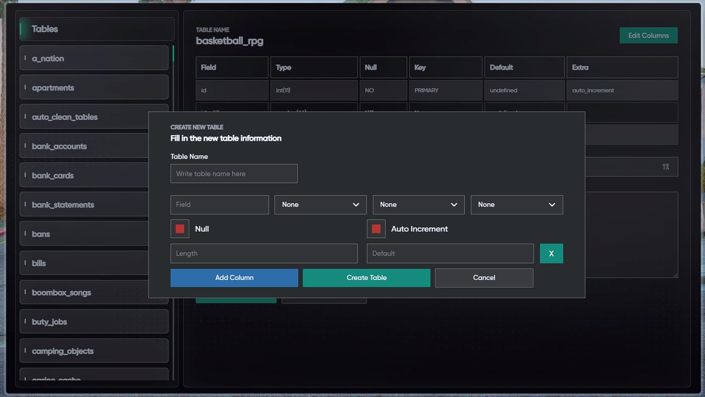705x397 pixels.
Task: Click the sort ascending icon
Action: coord(666,166)
